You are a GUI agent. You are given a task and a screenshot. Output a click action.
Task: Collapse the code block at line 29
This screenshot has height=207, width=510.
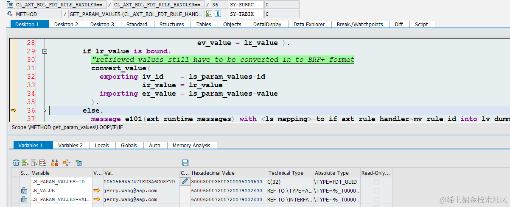pos(45,51)
